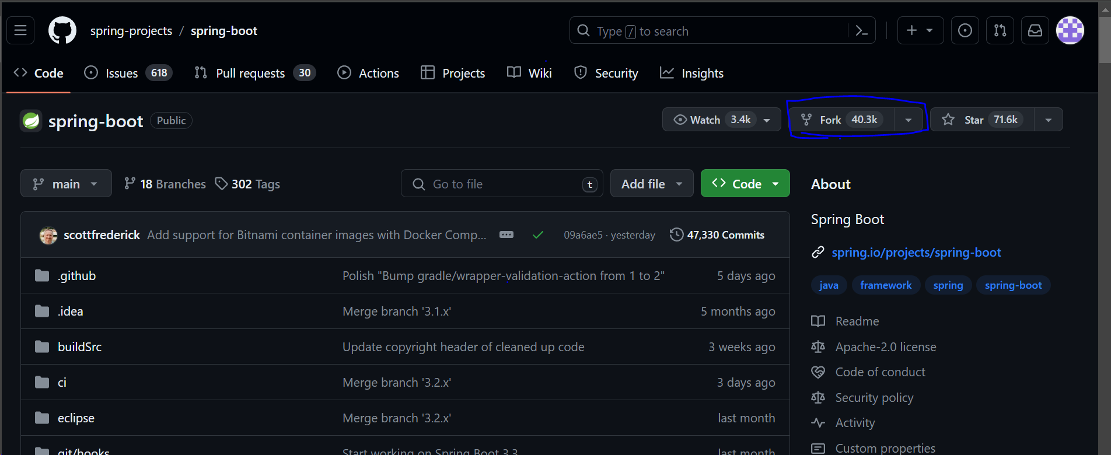Click the spring topic tag
The width and height of the screenshot is (1111, 455).
pos(948,285)
